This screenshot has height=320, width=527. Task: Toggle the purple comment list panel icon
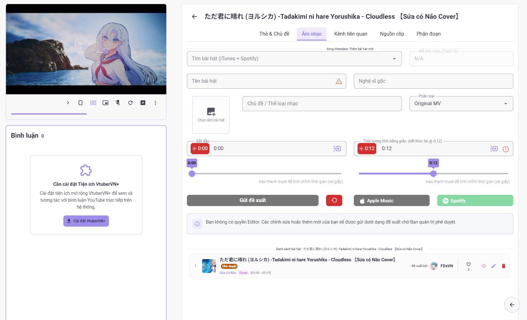(93, 103)
